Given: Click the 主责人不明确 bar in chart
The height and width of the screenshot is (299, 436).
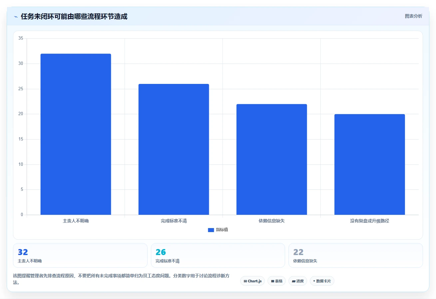Looking at the screenshot, I should [x=76, y=134].
